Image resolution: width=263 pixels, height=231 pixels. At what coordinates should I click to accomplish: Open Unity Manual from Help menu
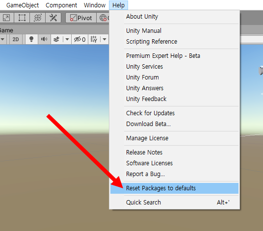174,31
